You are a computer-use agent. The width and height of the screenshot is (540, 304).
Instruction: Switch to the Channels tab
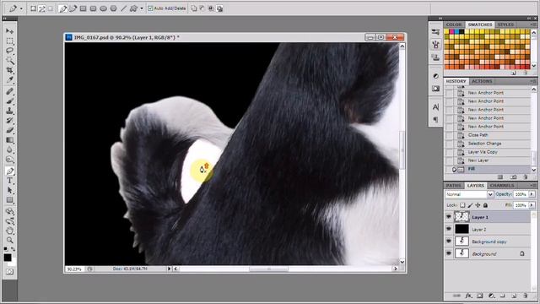tap(501, 186)
